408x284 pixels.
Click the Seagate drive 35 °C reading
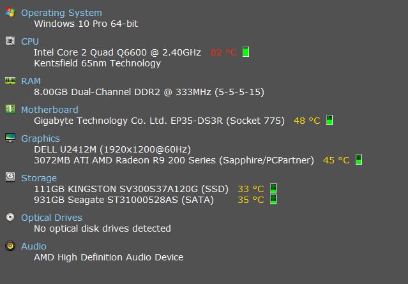point(250,200)
